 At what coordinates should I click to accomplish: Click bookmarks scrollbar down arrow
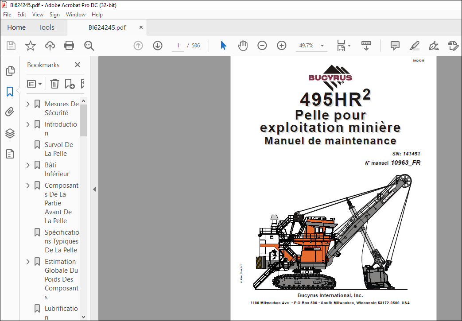coord(83,317)
